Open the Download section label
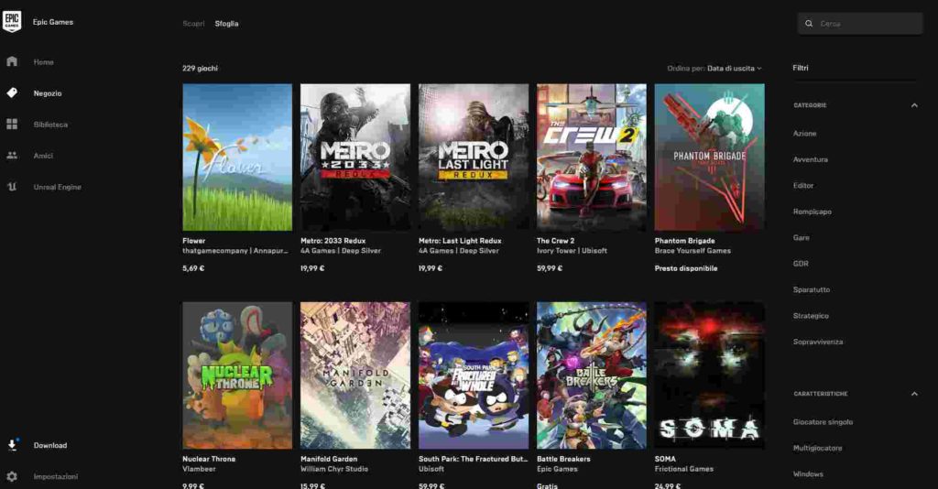Screen dimensions: 938x489 pyautogui.click(x=50, y=445)
